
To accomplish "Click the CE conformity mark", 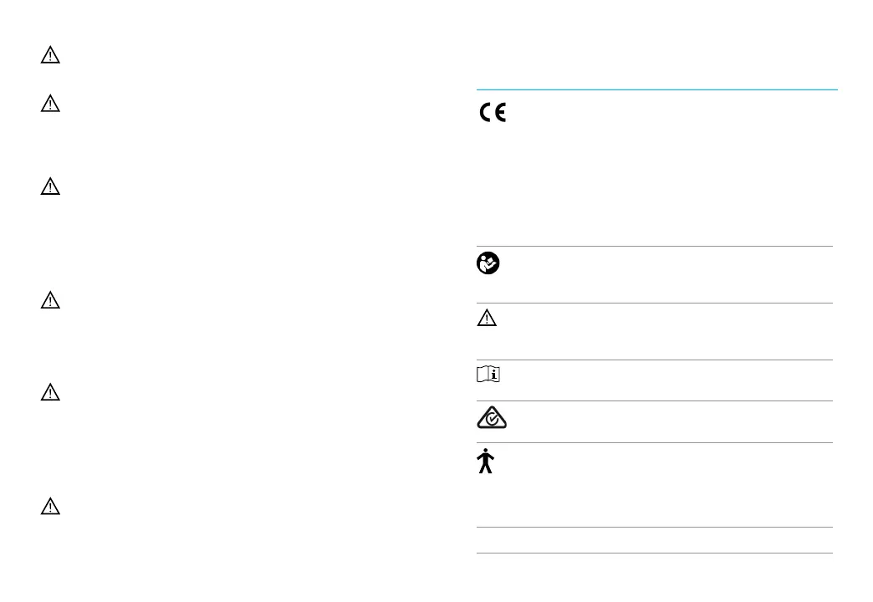I will [493, 113].
